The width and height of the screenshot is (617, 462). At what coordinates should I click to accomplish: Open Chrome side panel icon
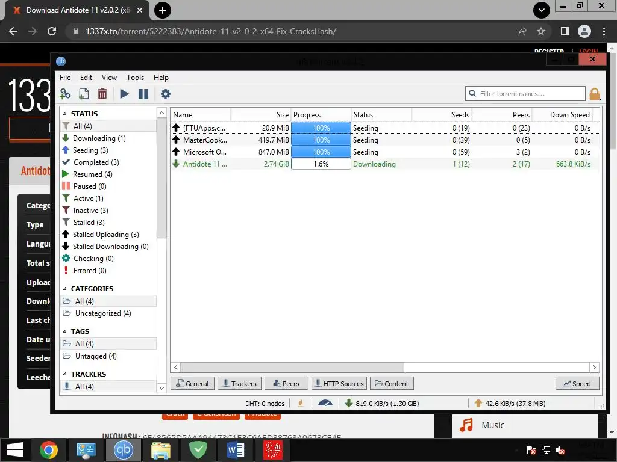click(x=565, y=31)
